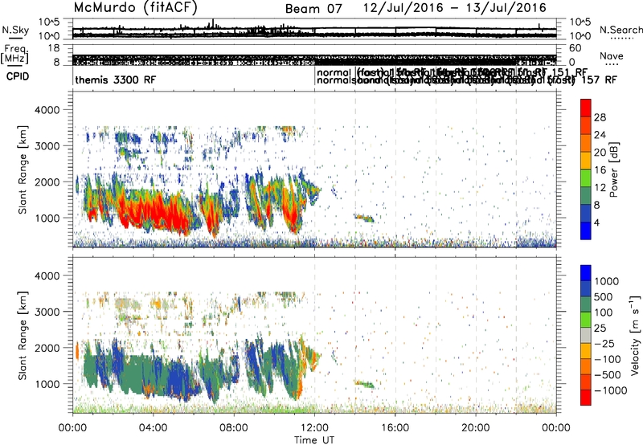
Task: Click the blue swatch near Power 4
Action: click(x=586, y=231)
